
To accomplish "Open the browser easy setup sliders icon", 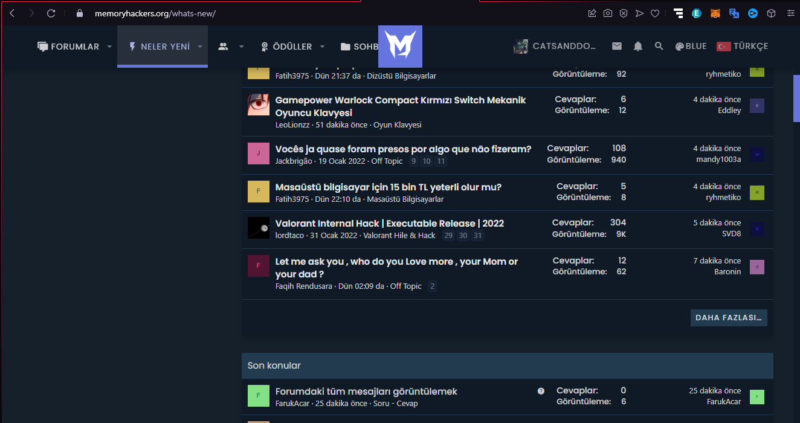I will pyautogui.click(x=790, y=13).
